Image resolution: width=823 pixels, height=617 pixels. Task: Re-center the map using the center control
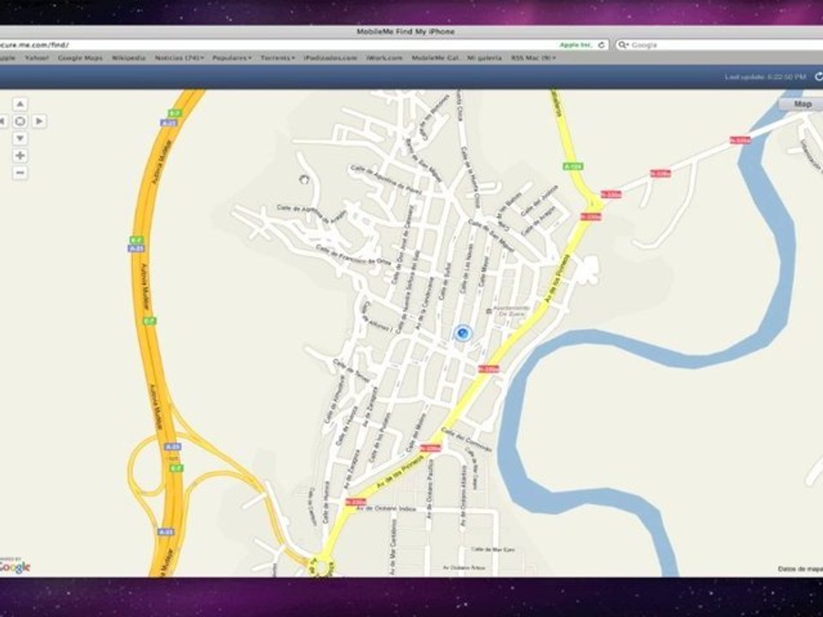20,121
